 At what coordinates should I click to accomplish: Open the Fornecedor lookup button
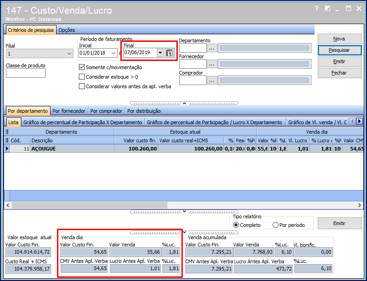click(212, 64)
